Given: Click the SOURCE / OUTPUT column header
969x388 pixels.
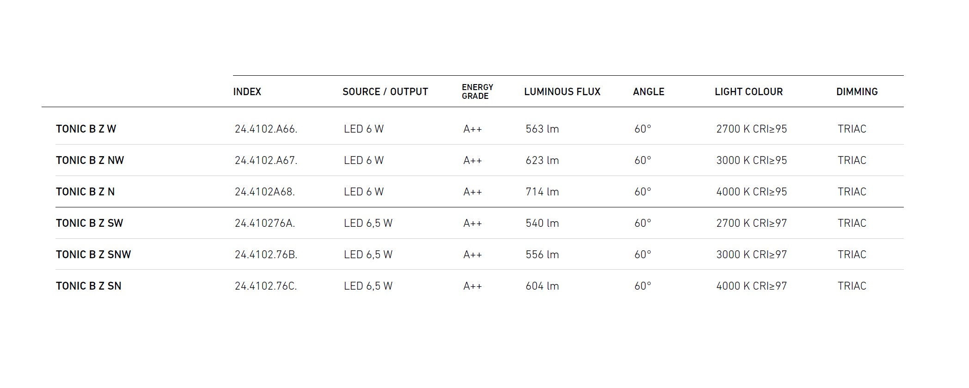Looking at the screenshot, I should [x=385, y=92].
